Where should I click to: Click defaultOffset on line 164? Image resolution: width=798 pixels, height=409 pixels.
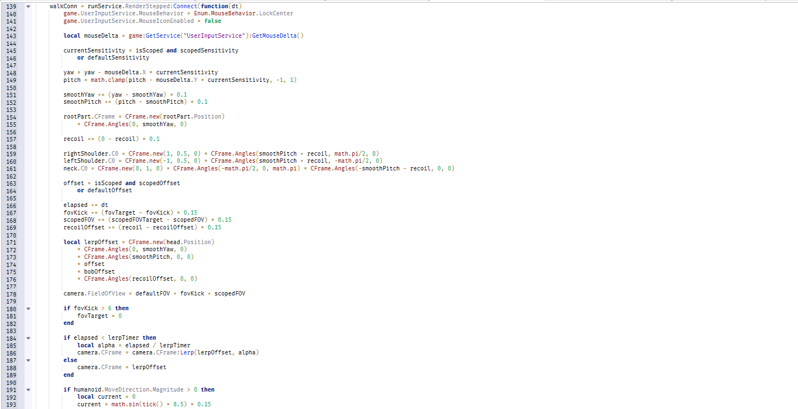(110, 190)
